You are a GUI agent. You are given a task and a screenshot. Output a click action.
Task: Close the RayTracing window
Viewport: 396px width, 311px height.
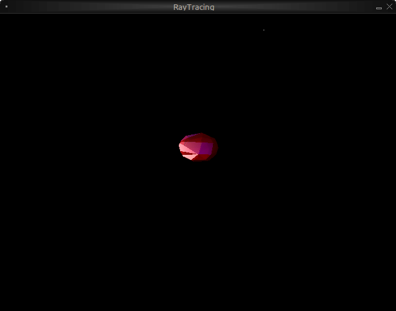(x=389, y=7)
